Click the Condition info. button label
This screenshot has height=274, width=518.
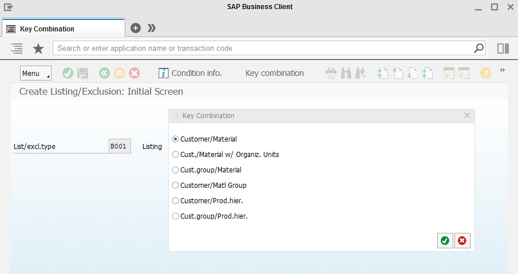[196, 73]
